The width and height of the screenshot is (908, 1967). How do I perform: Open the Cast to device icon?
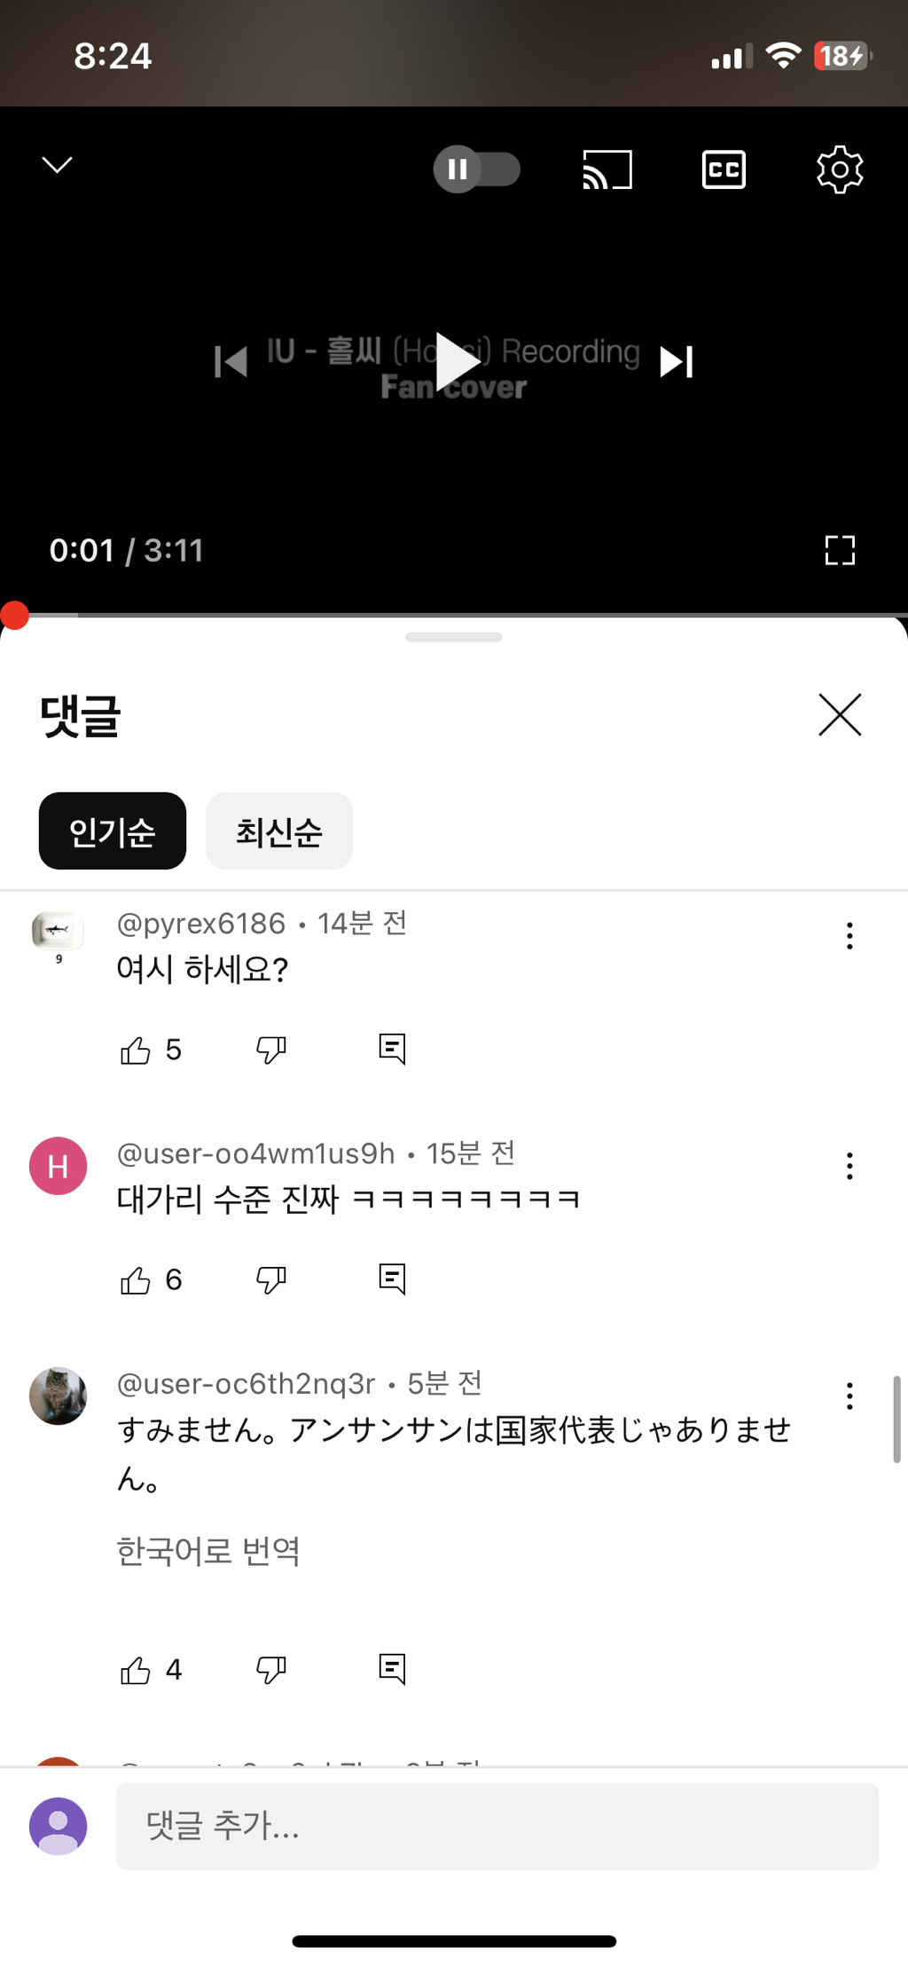[x=607, y=169]
